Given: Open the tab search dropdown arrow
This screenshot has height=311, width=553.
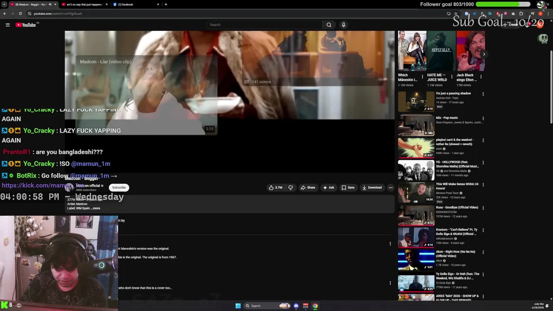Looking at the screenshot, I should pyautogui.click(x=5, y=4).
